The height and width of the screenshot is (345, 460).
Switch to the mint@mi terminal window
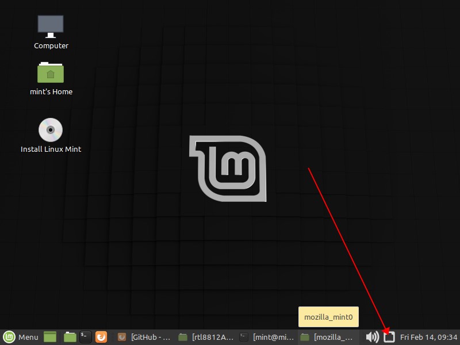[x=267, y=337]
